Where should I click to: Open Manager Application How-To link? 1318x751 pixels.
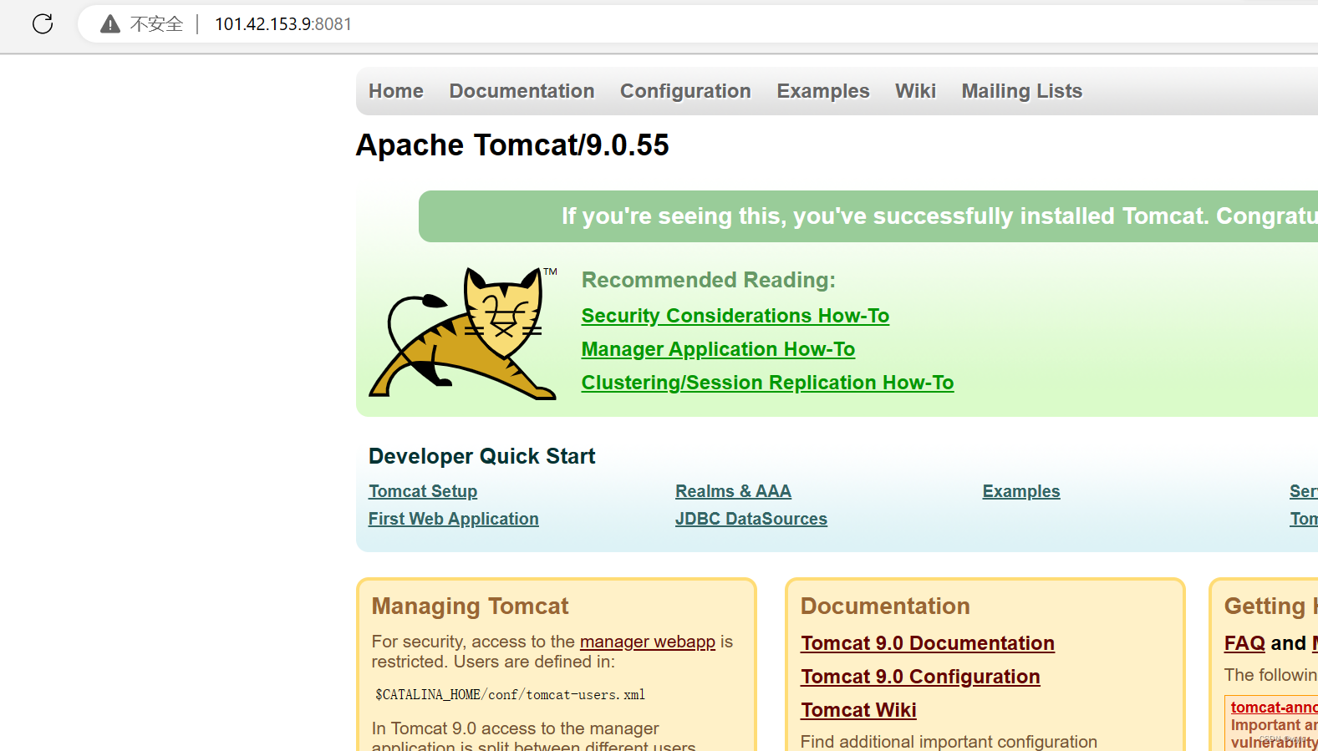(718, 349)
